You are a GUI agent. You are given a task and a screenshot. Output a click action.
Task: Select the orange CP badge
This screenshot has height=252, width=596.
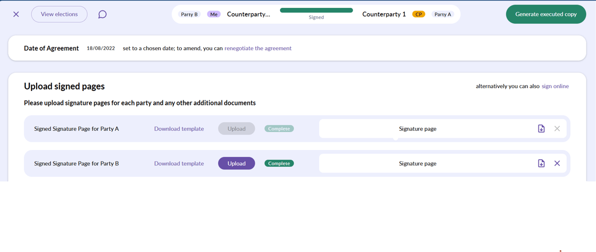point(419,14)
